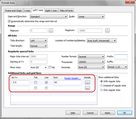This screenshot has height=119, width=136.
Task: Uncheck the Line box for Kd row
Action: tap(46, 83)
